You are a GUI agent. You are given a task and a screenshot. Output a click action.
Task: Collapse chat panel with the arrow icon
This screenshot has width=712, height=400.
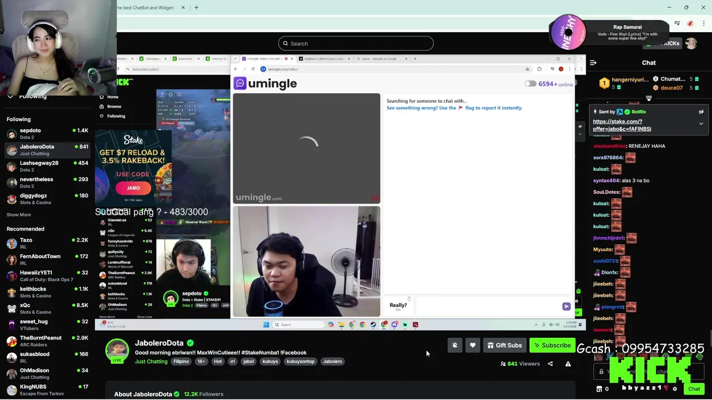(x=594, y=63)
